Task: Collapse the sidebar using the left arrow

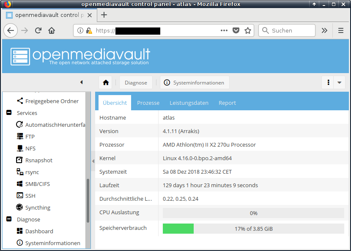Action: point(81,82)
